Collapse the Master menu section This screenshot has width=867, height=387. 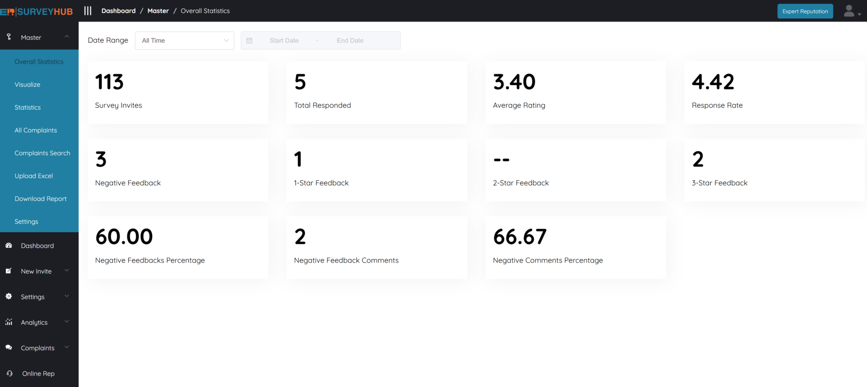pyautogui.click(x=67, y=37)
